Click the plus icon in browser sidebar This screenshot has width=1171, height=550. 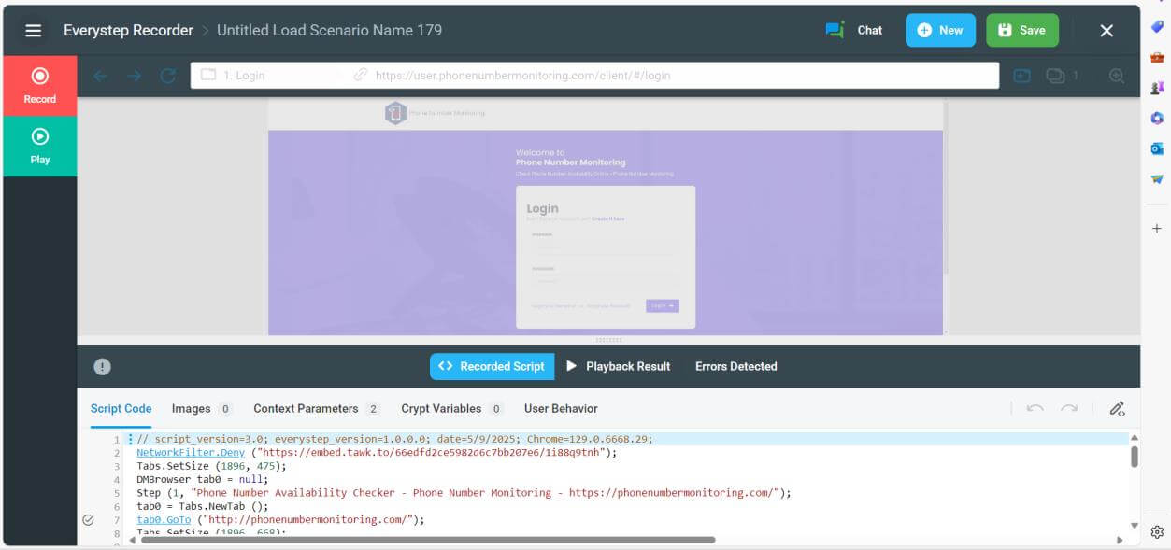click(x=1157, y=228)
